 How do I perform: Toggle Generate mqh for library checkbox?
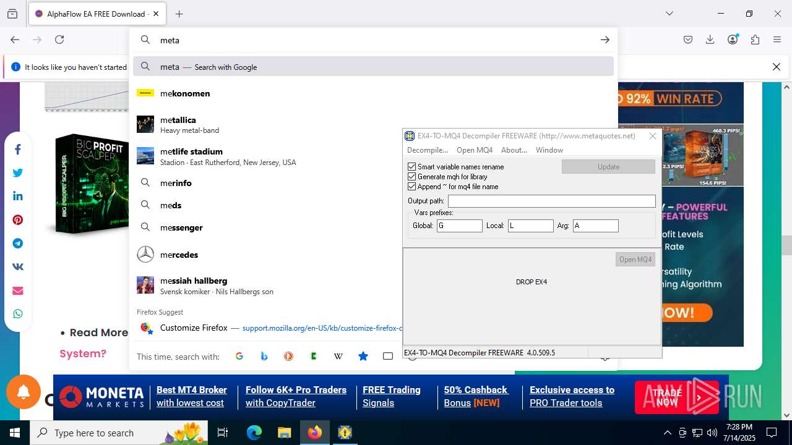(411, 177)
